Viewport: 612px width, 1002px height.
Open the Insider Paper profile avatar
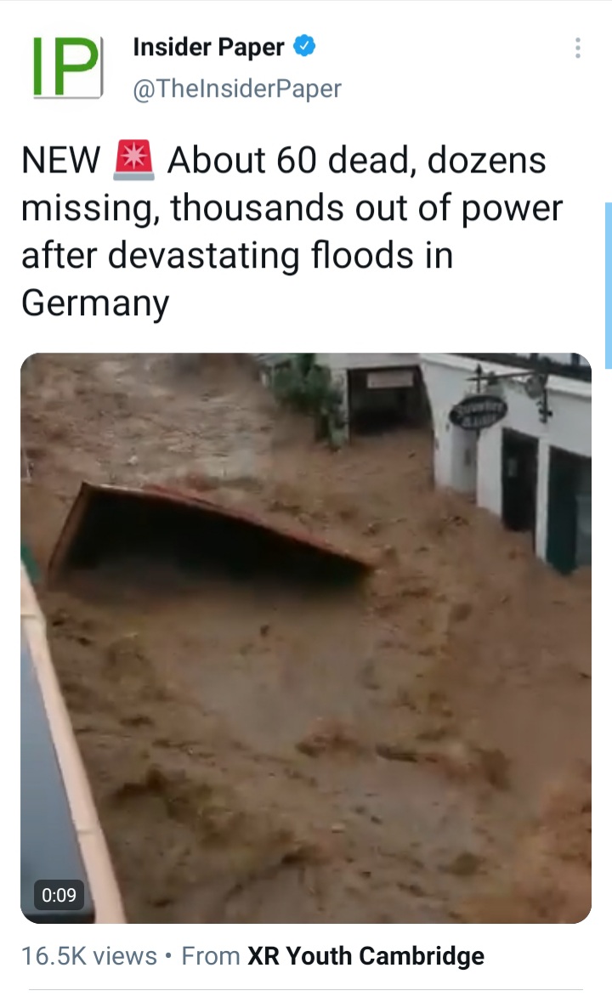[x=68, y=68]
